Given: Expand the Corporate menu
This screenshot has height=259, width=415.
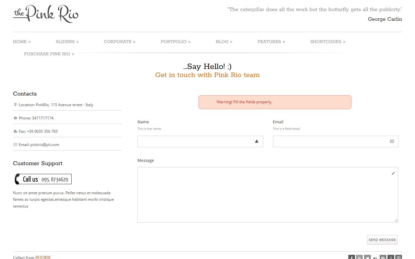Looking at the screenshot, I should point(120,42).
